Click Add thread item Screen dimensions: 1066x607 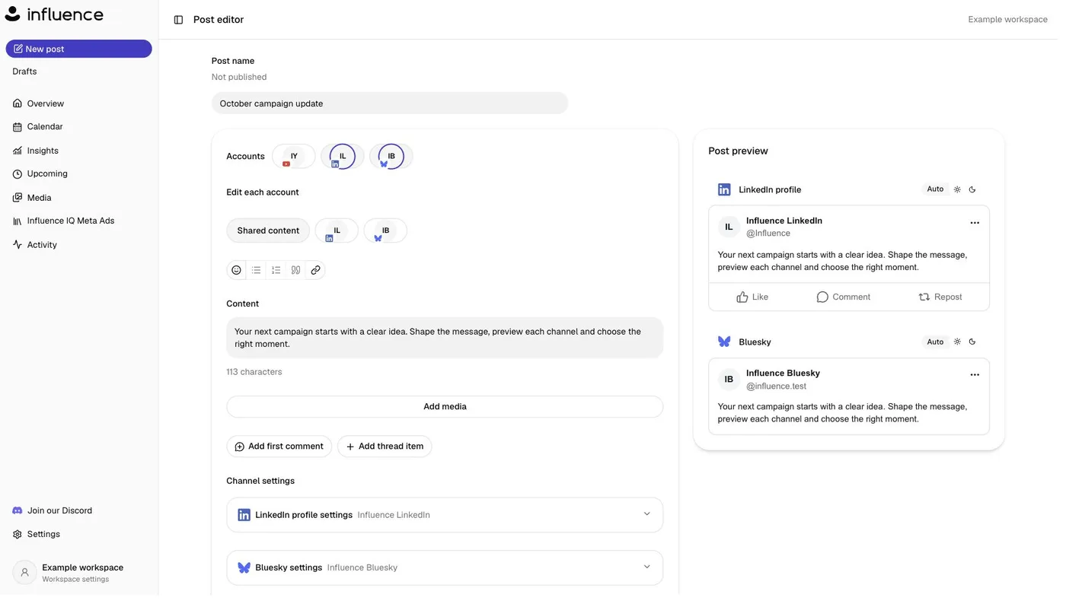(x=388, y=450)
